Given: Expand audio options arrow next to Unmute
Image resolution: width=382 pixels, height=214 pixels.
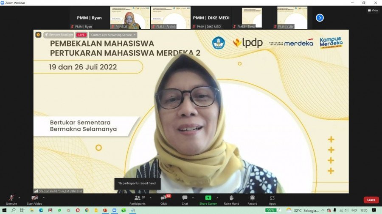Looking at the screenshot, I should point(19,198).
